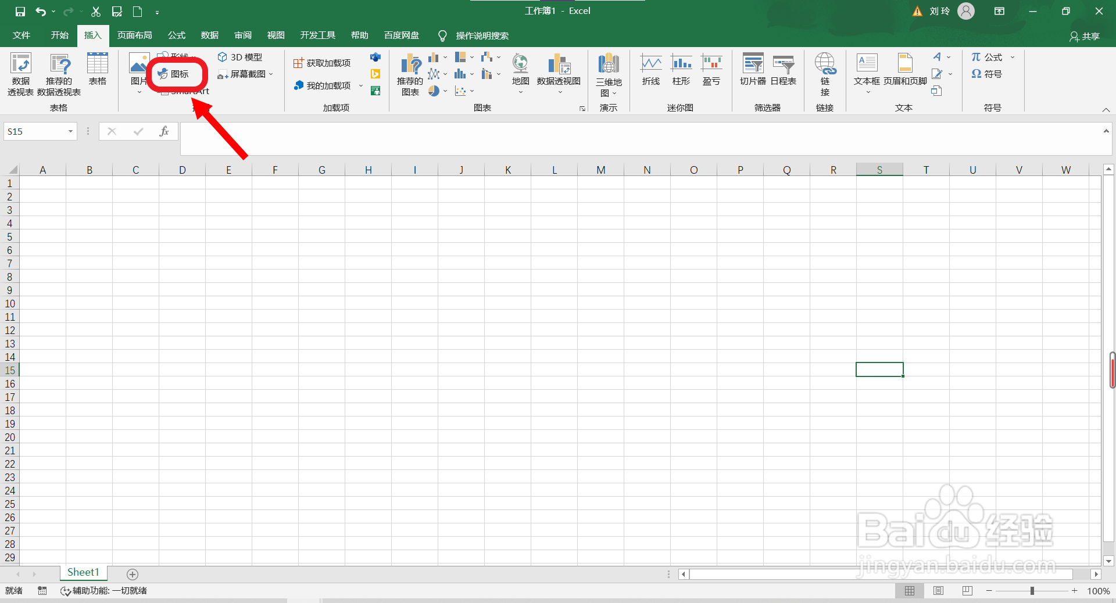The height and width of the screenshot is (603, 1116).
Task: Insert a Timeline (日程表)
Action: pos(784,70)
